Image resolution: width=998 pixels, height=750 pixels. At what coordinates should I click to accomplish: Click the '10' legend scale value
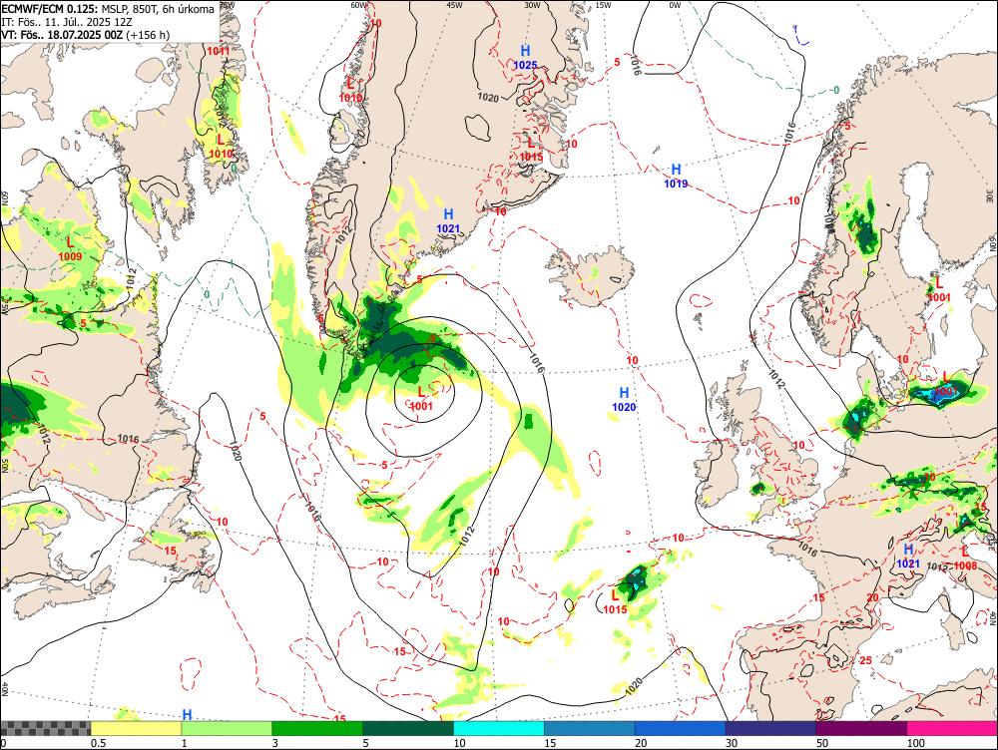[459, 743]
